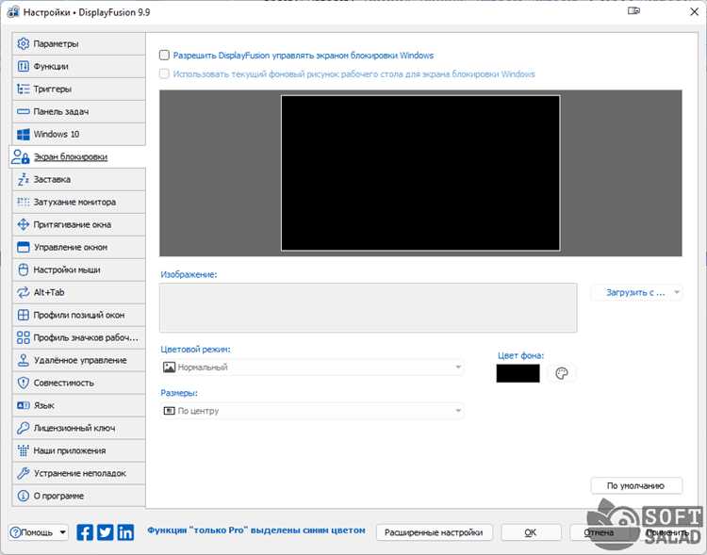This screenshot has height=555, width=707.
Task: Switch to the Alt+Tab tab
Action: [79, 292]
